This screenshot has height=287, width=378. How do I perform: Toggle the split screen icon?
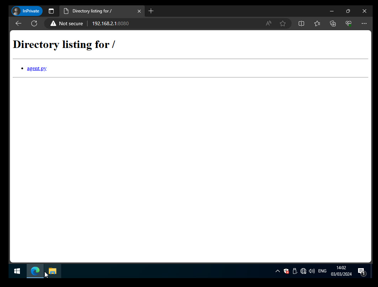click(x=301, y=23)
